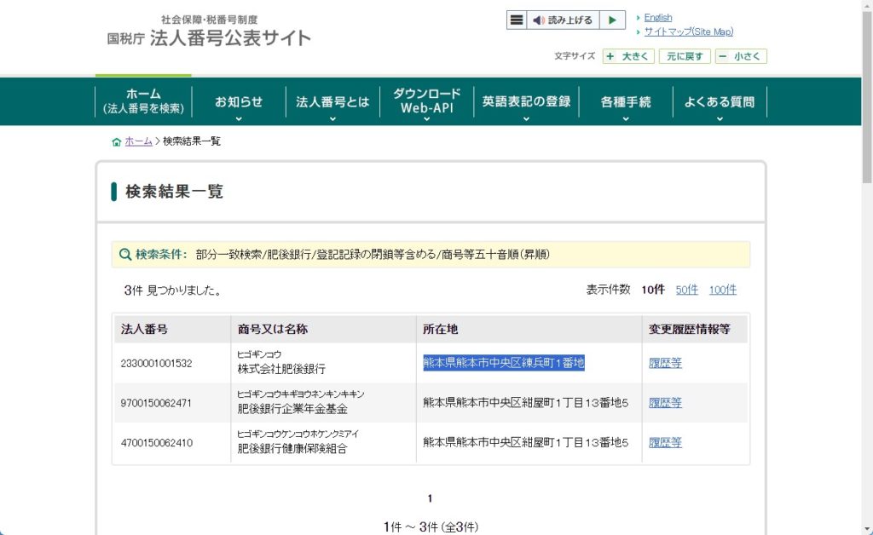
Task: Reset text size with 元に戻す button
Action: [x=685, y=56]
